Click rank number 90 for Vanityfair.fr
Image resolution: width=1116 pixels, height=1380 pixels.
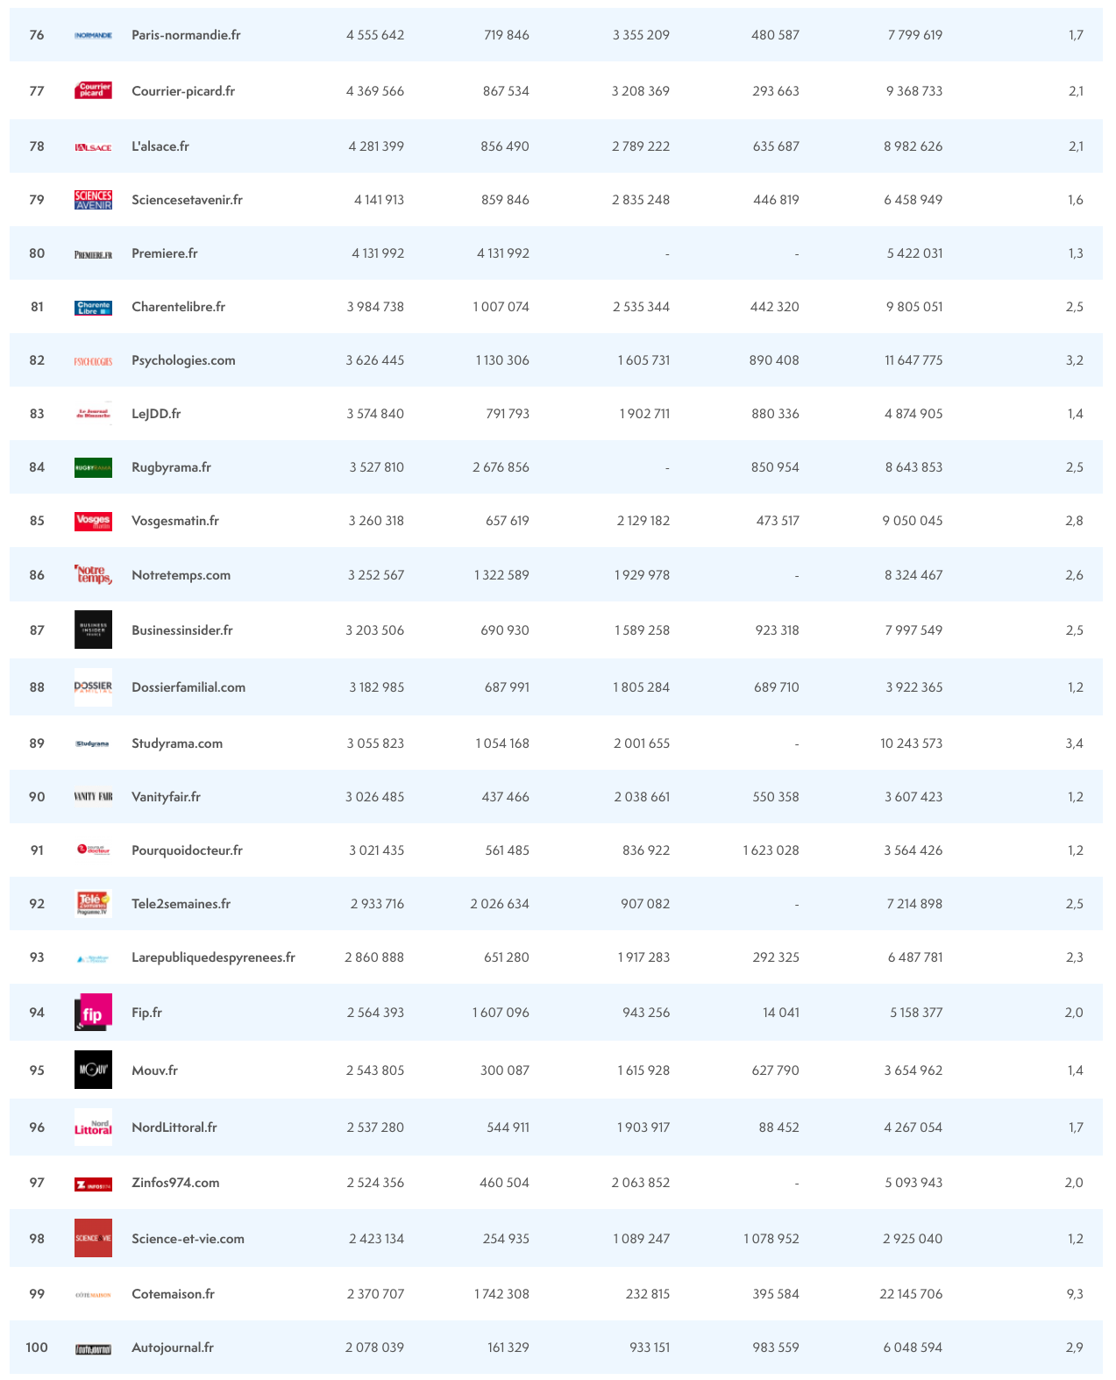(x=37, y=797)
